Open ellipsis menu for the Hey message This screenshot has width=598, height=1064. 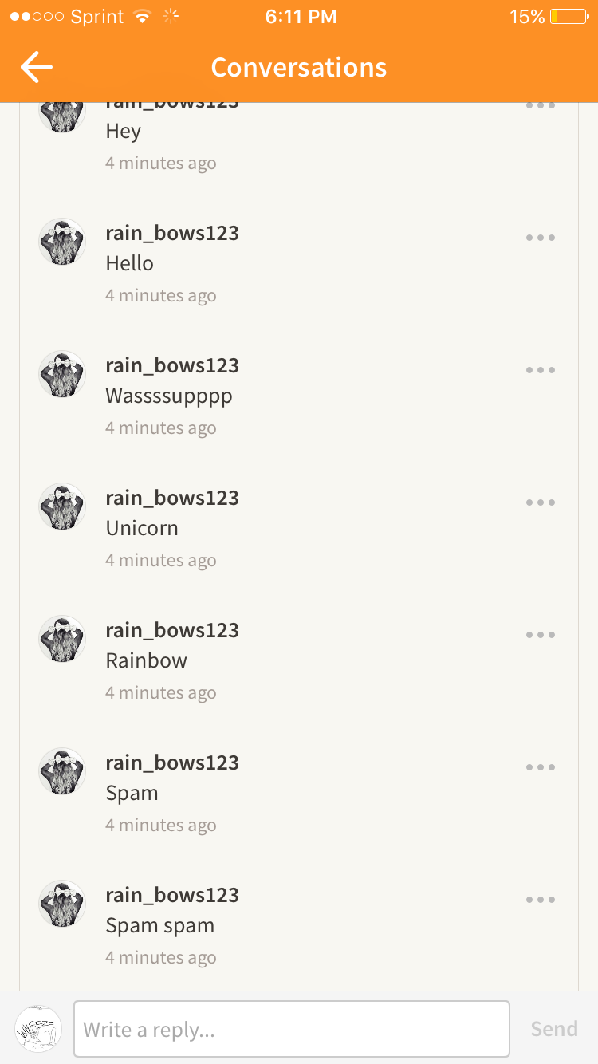[x=540, y=105]
